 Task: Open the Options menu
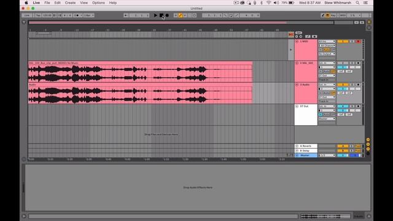[x=98, y=2]
